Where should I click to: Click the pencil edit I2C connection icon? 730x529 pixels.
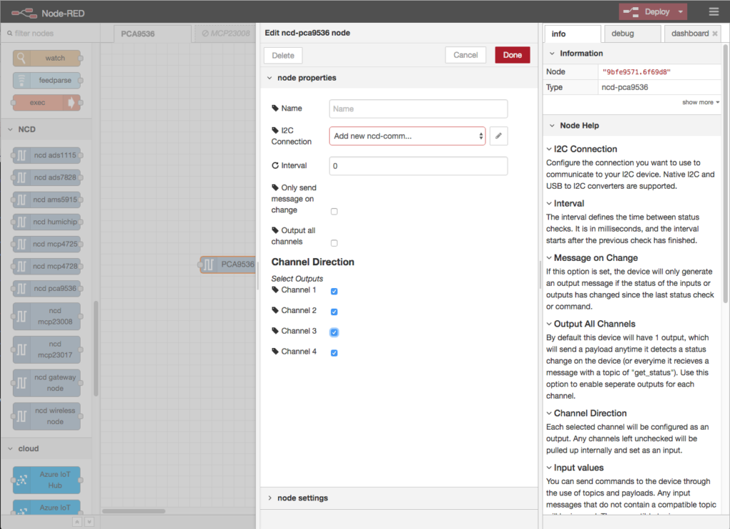pos(499,136)
